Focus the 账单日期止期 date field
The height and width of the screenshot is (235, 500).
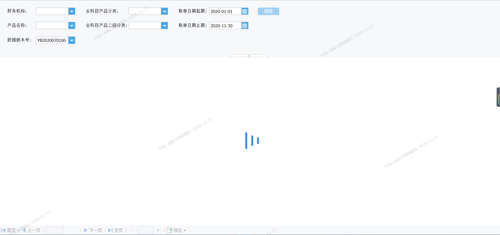point(225,26)
